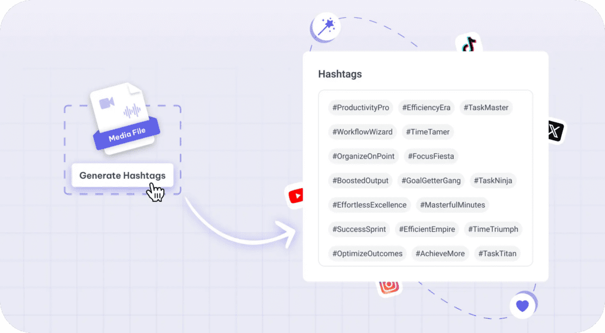Image resolution: width=605 pixels, height=333 pixels.
Task: Choose the #TaskMaster hashtag
Action: [486, 108]
